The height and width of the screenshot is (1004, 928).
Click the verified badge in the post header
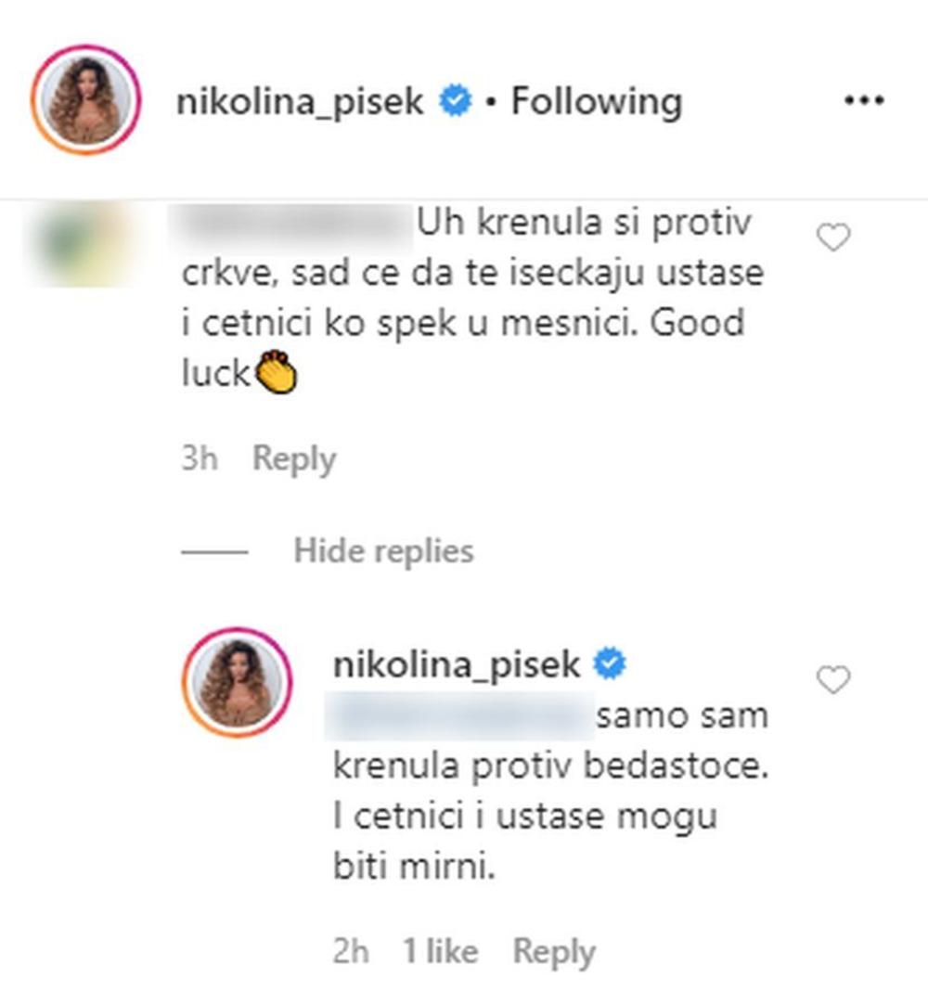455,100
